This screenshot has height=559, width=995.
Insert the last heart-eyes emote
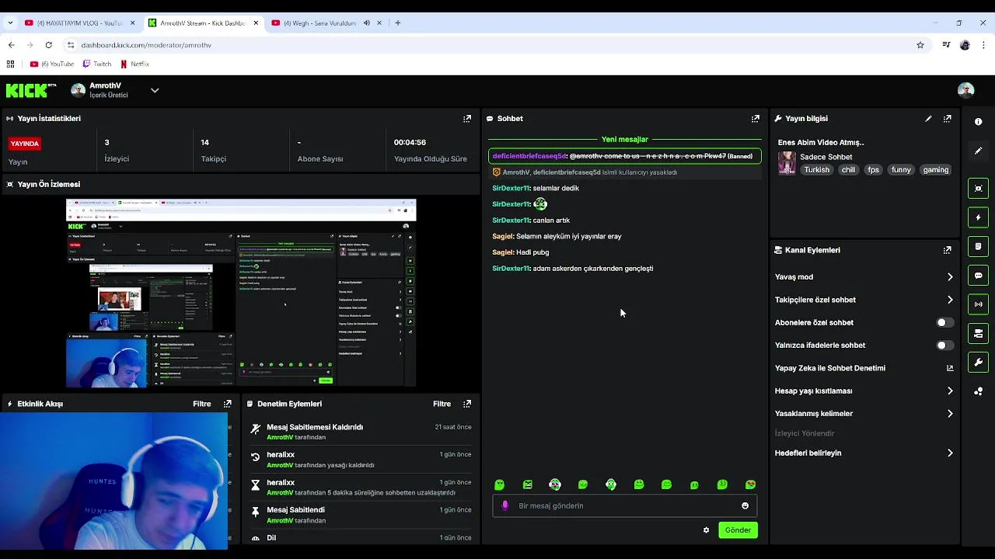tap(750, 484)
